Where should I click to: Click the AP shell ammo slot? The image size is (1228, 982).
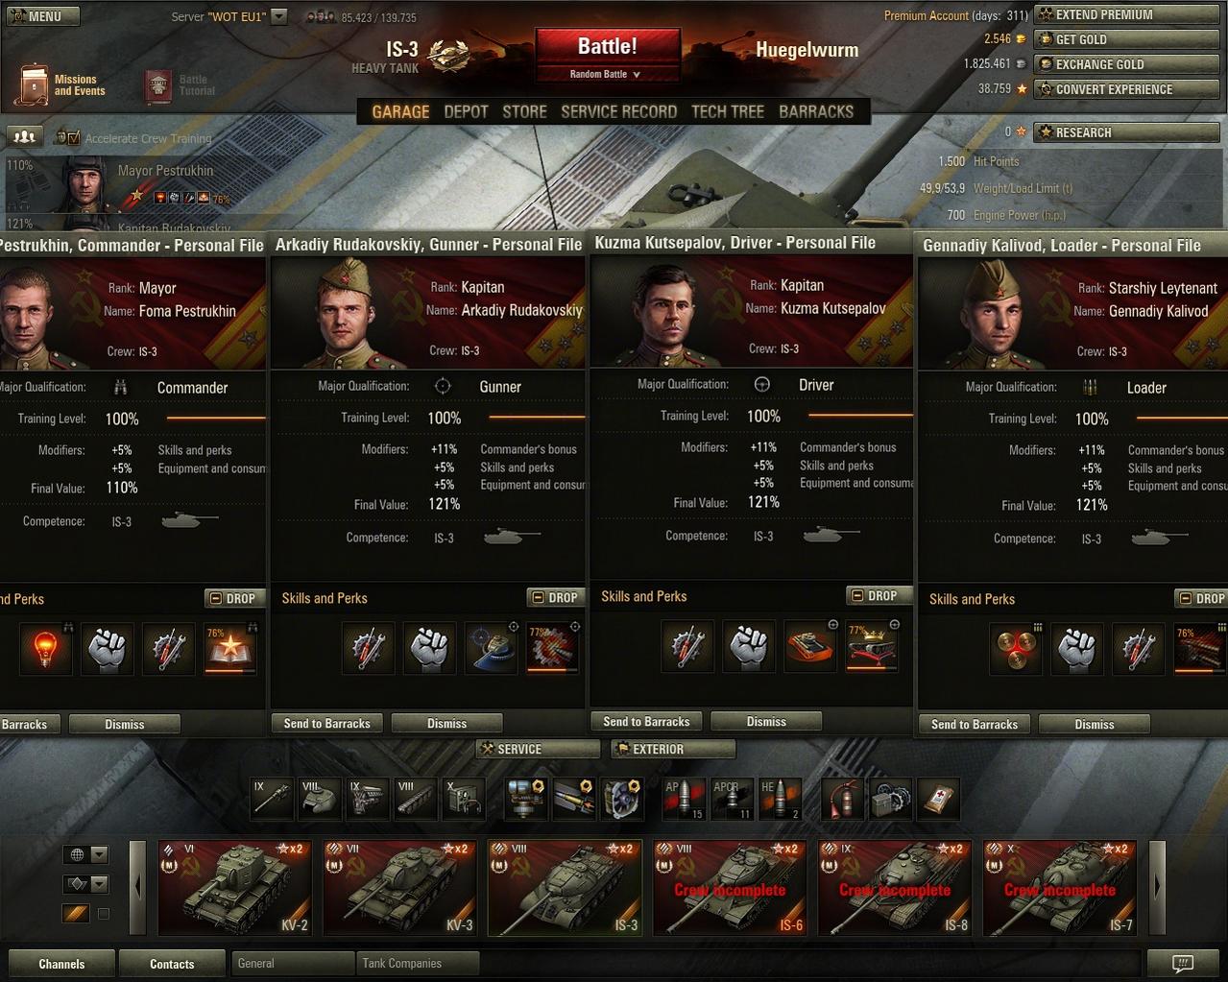tap(684, 798)
